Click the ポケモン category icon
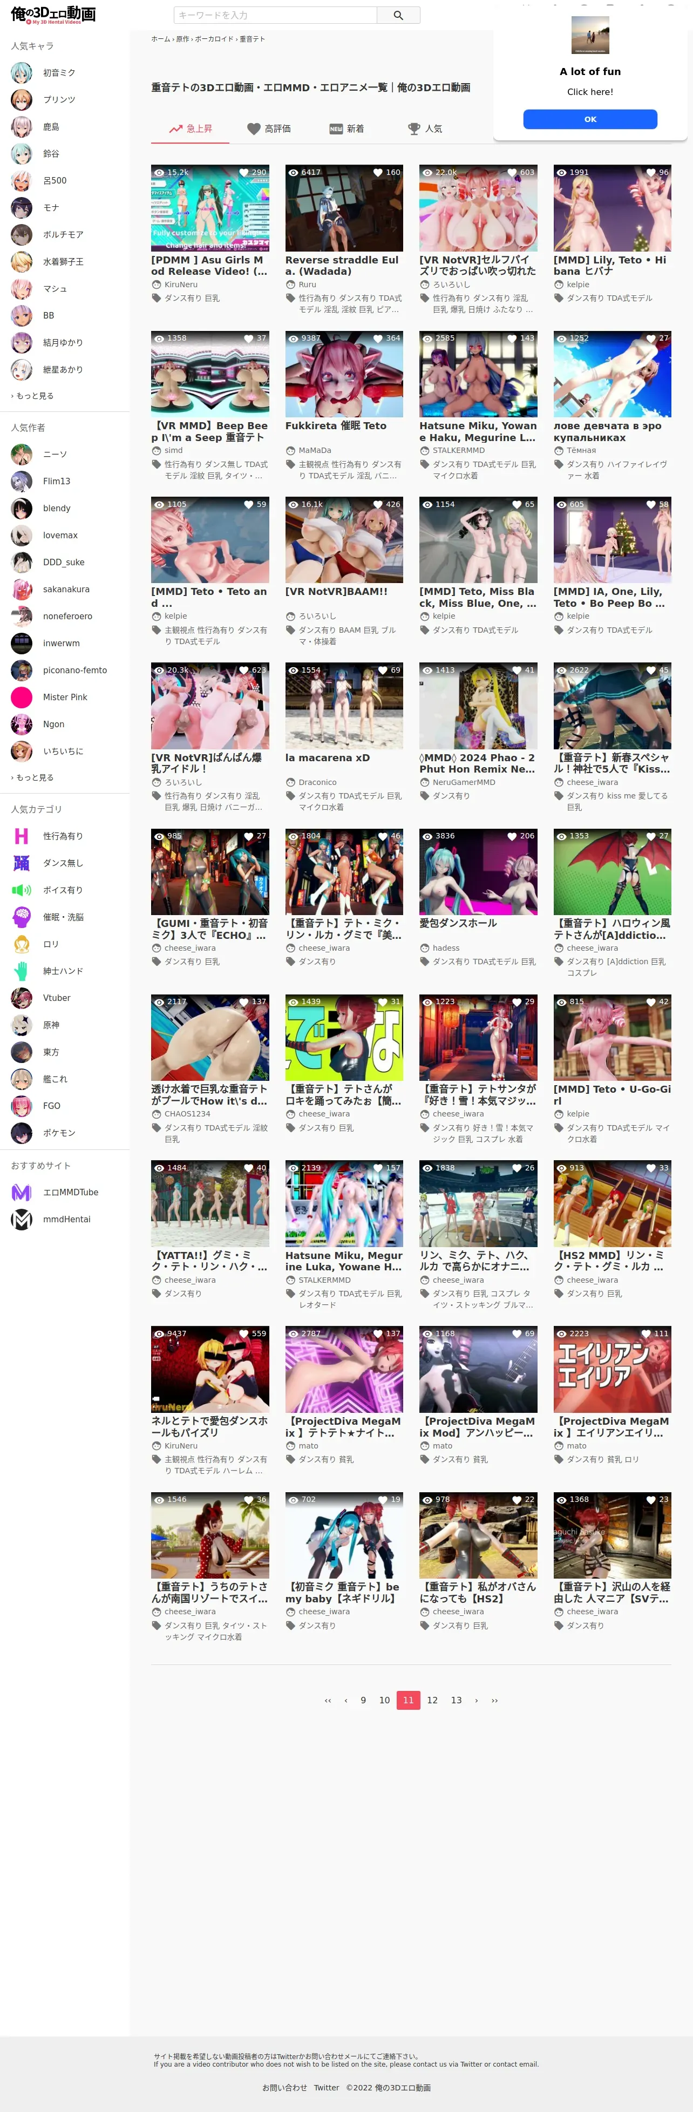Image resolution: width=693 pixels, height=2112 pixels. pyautogui.click(x=22, y=1133)
